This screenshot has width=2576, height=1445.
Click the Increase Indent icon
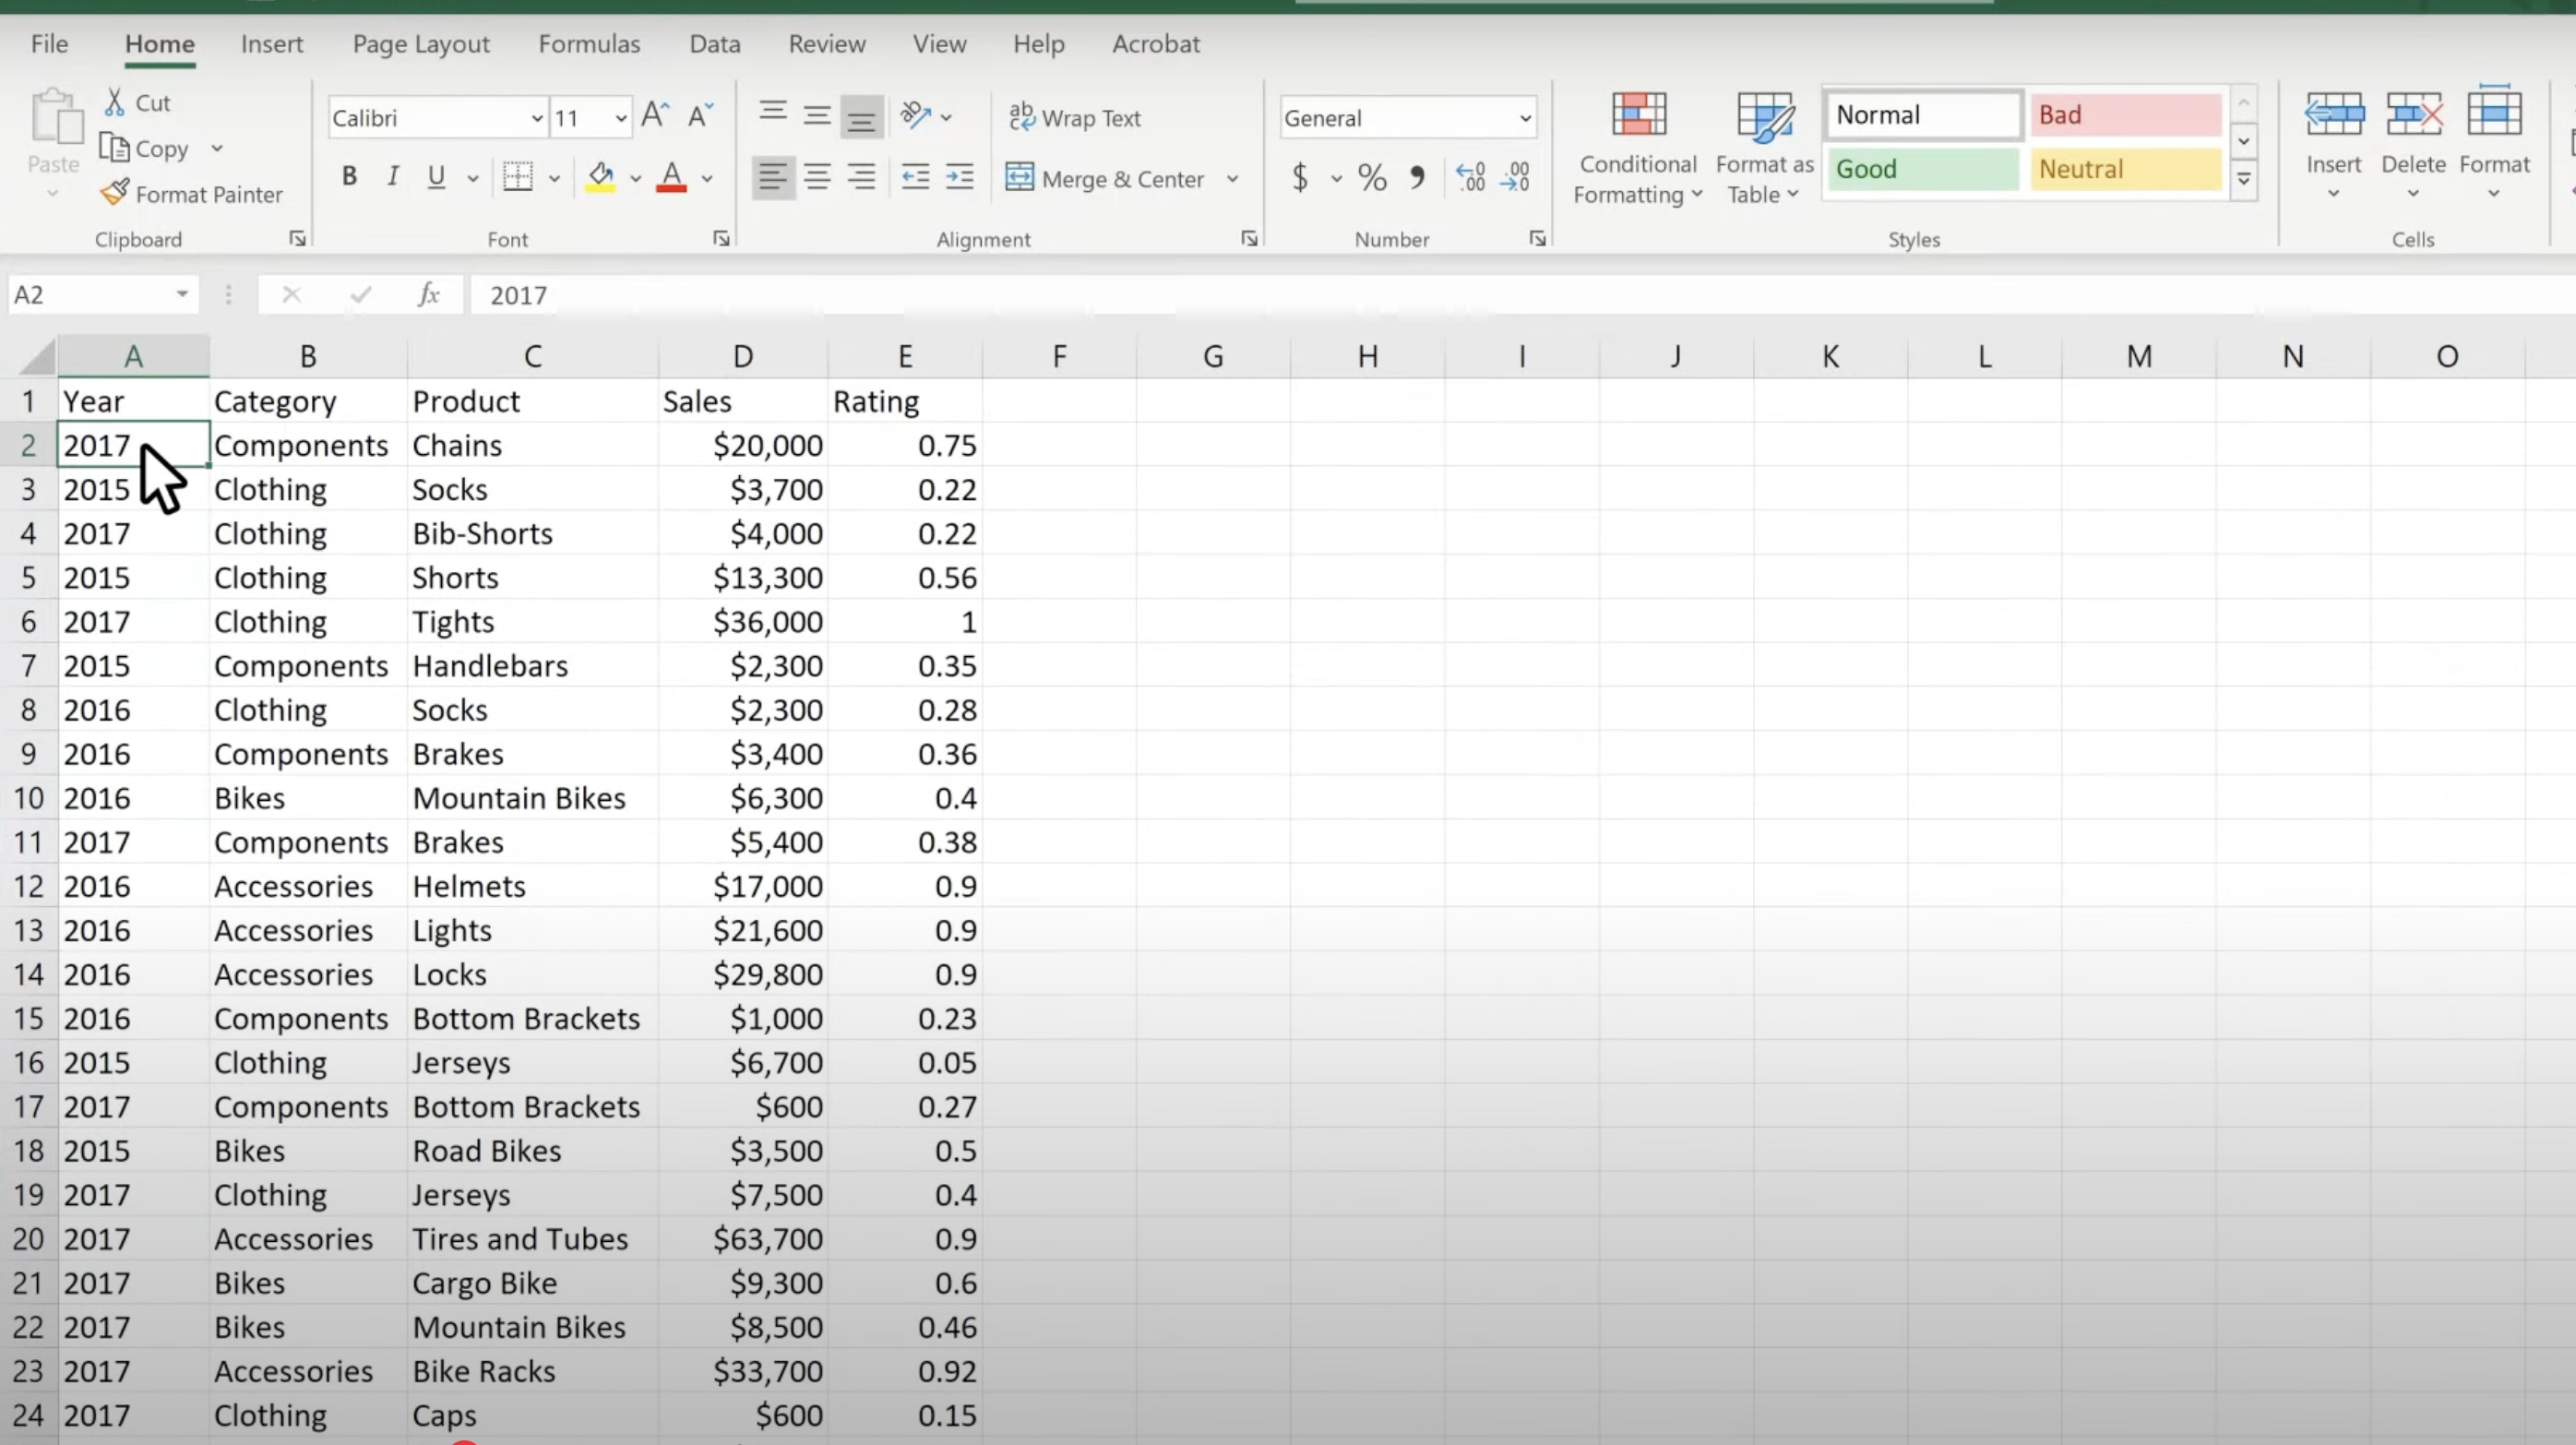(x=959, y=178)
